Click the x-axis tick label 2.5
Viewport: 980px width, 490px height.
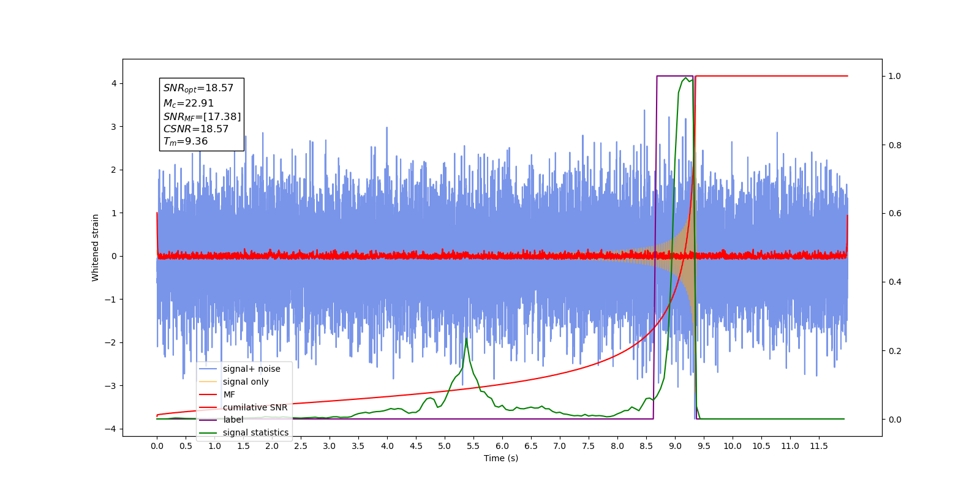click(x=301, y=446)
